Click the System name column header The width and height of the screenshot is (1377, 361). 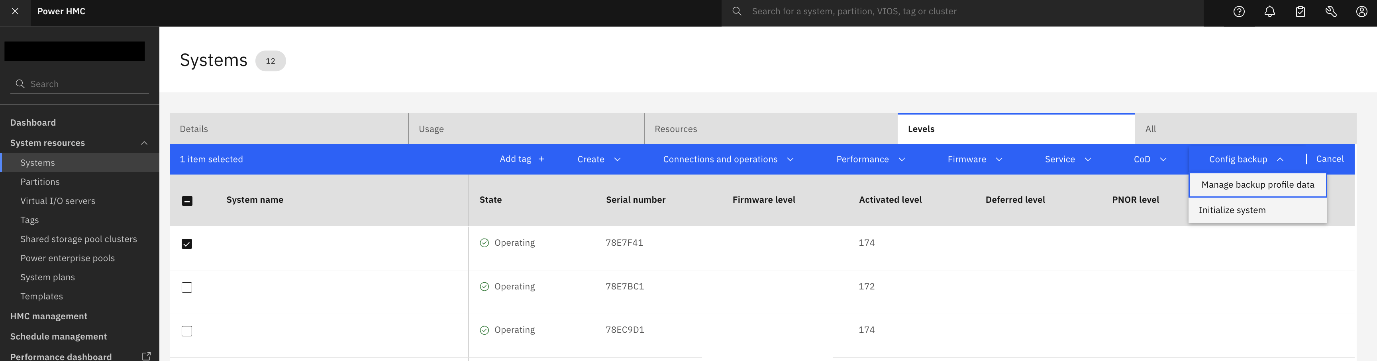pos(255,200)
